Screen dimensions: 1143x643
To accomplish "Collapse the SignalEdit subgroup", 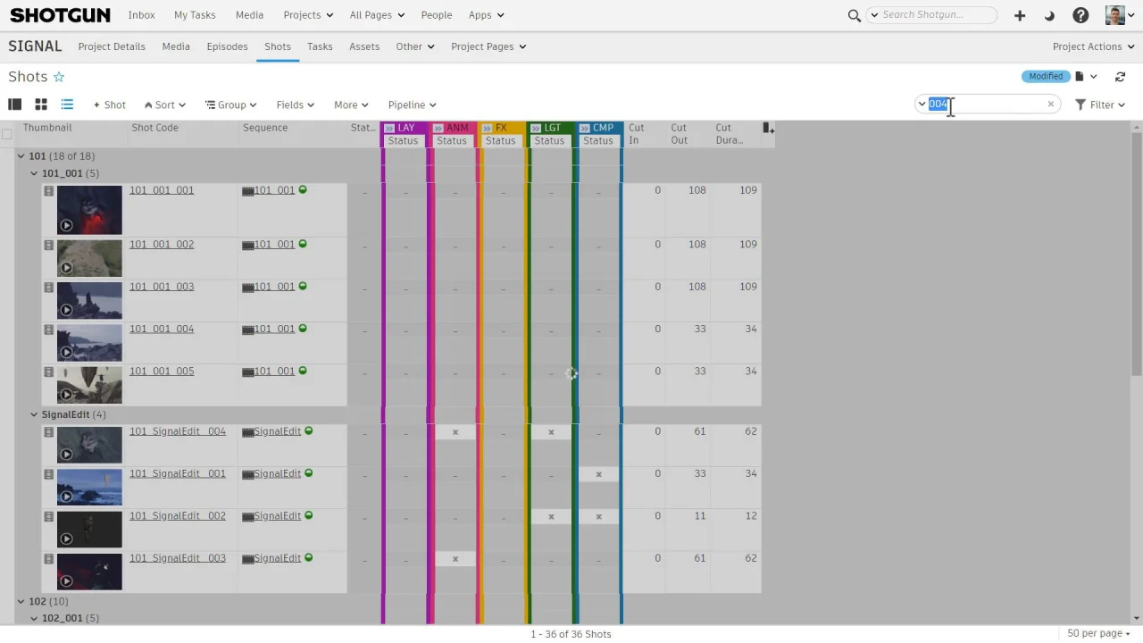I will pos(34,414).
